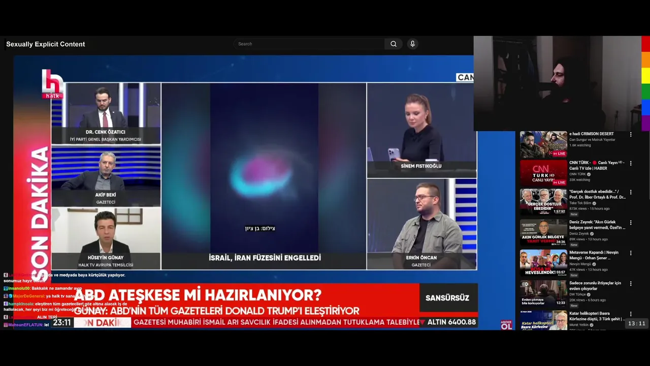650x366 pixels.
Task: Visit the Murat Yetkin channel name
Action: [578, 324]
